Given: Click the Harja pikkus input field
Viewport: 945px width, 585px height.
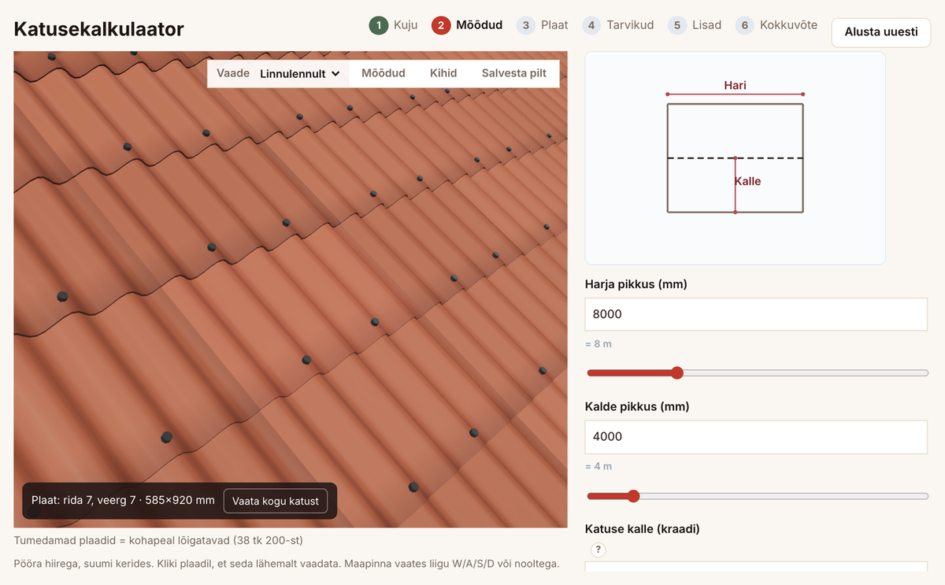Looking at the screenshot, I should coord(756,314).
